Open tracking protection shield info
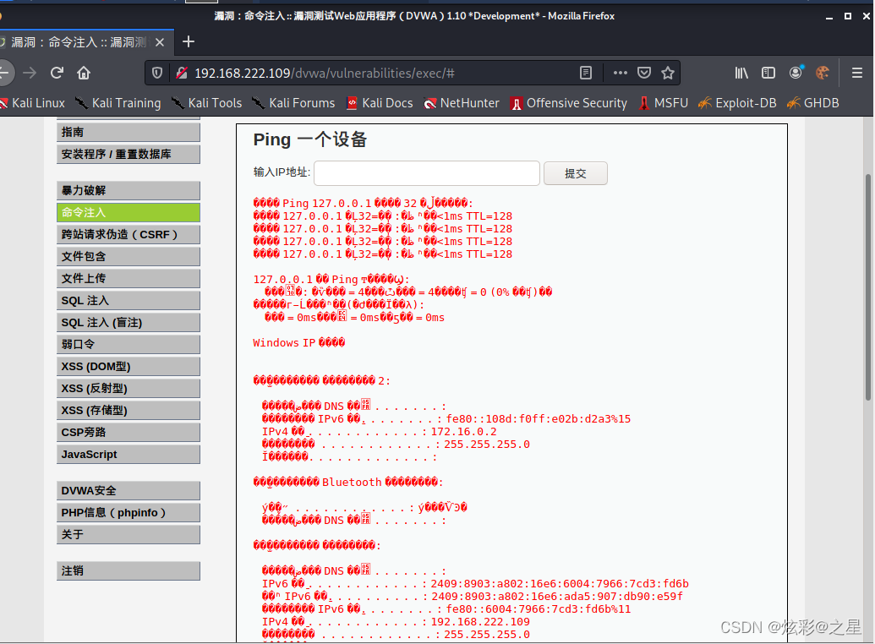Image resolution: width=875 pixels, height=644 pixels. point(157,74)
